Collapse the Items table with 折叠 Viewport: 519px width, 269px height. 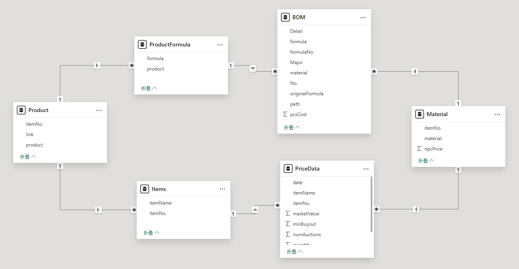pyautogui.click(x=151, y=233)
